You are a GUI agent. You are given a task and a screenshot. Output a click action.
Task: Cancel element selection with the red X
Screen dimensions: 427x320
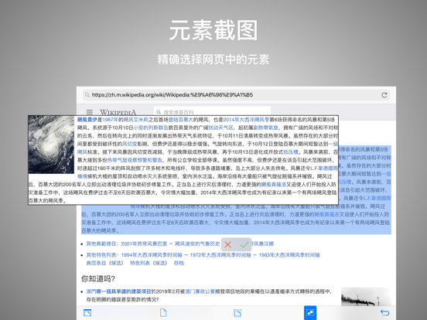(x=228, y=244)
